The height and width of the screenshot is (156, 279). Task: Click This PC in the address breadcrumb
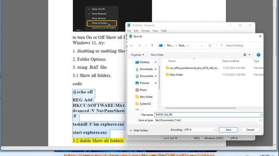[x=170, y=45]
